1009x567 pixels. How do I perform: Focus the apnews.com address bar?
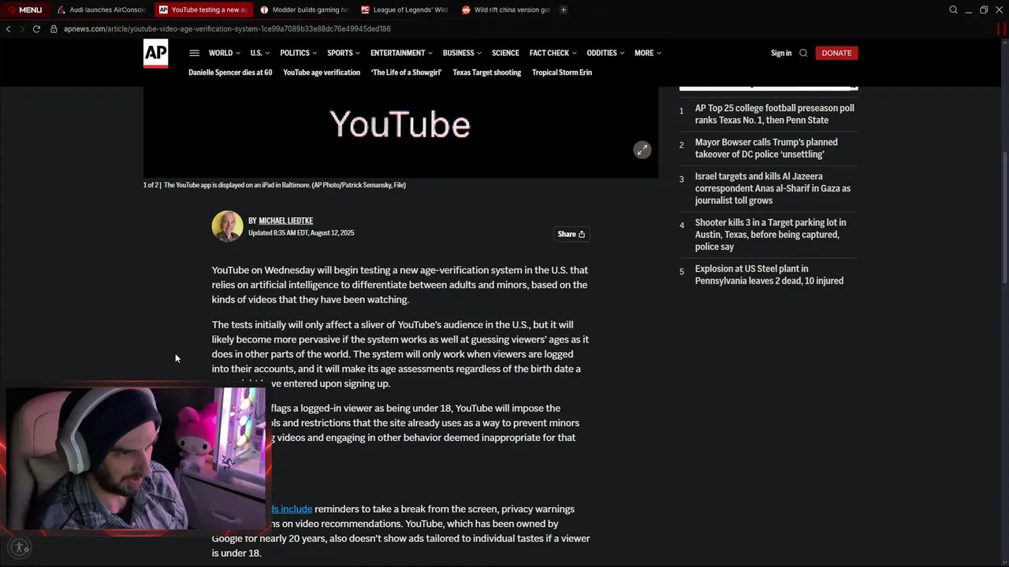coord(227,28)
